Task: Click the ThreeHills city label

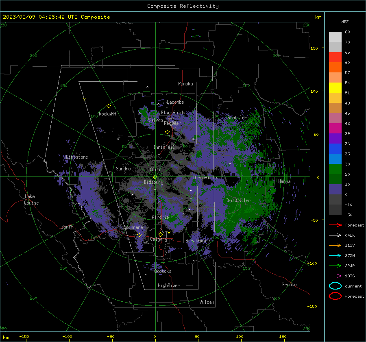Action: (205, 178)
